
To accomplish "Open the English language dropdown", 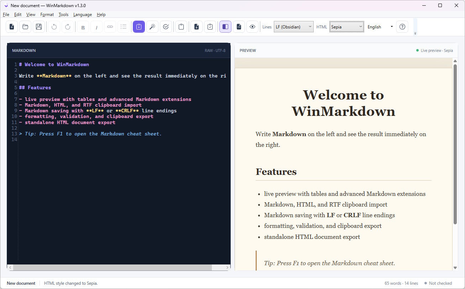I will tap(380, 27).
